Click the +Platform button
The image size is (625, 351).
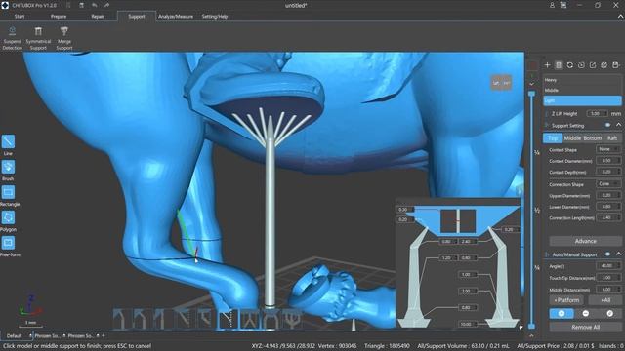coord(566,300)
